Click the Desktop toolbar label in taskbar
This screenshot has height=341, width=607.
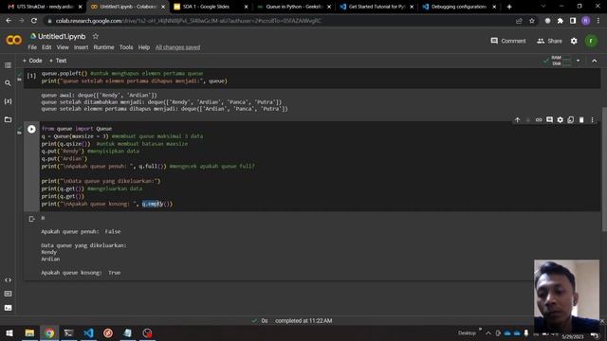click(x=467, y=333)
